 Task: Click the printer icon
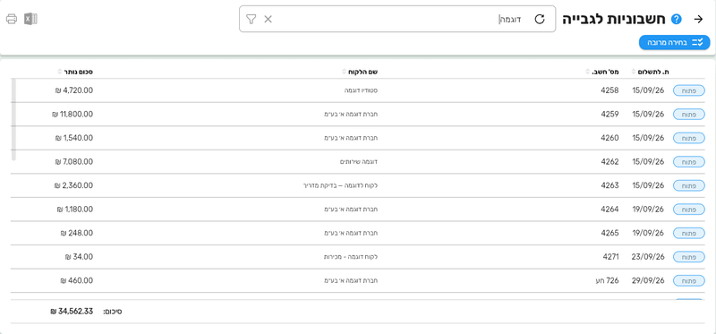[12, 19]
